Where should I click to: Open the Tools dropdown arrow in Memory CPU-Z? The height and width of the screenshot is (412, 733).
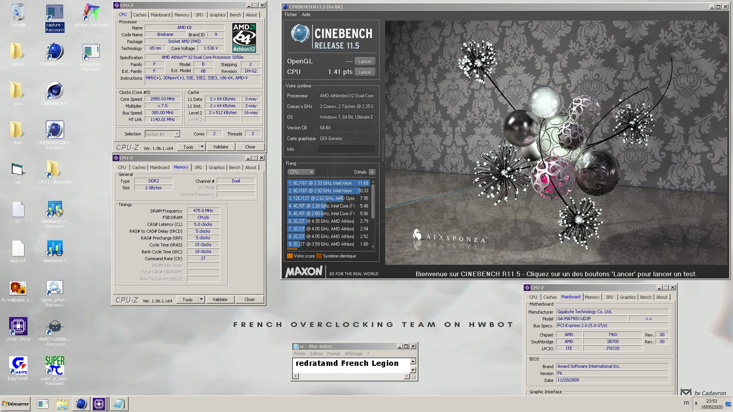(201, 299)
